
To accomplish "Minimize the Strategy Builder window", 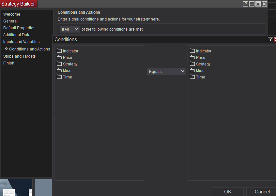I will [252, 4].
